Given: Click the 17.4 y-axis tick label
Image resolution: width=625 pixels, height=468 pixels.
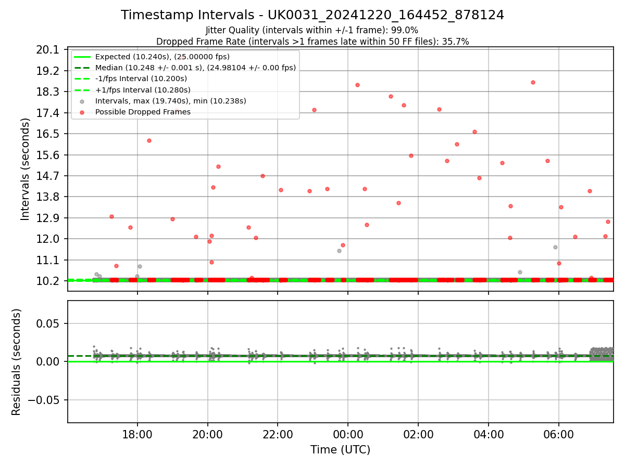Looking at the screenshot, I should pos(47,113).
